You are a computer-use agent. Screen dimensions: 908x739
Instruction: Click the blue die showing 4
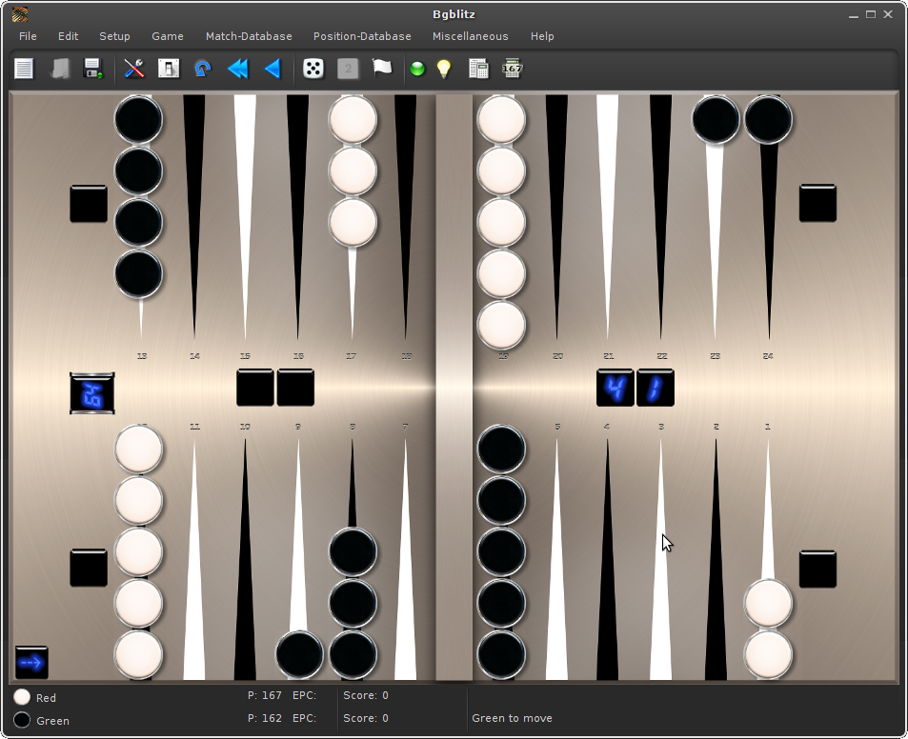tap(615, 388)
